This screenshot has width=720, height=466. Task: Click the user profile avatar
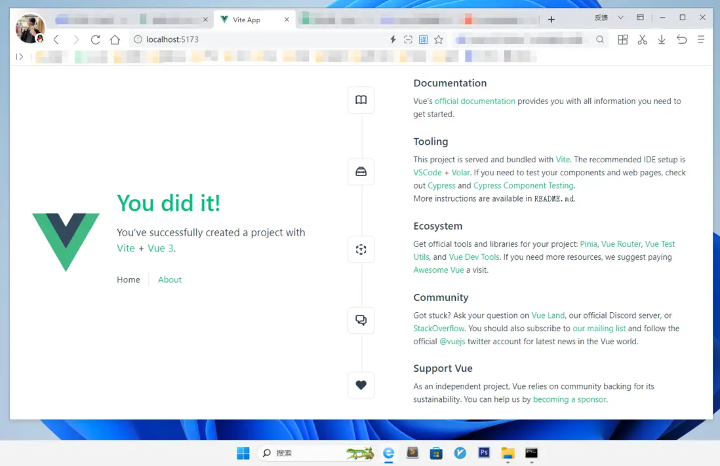[x=30, y=28]
